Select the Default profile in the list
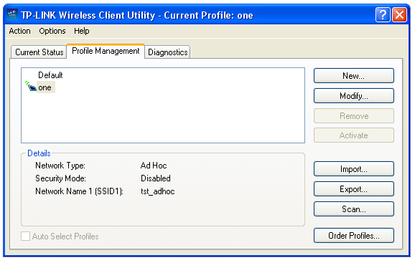 point(50,75)
